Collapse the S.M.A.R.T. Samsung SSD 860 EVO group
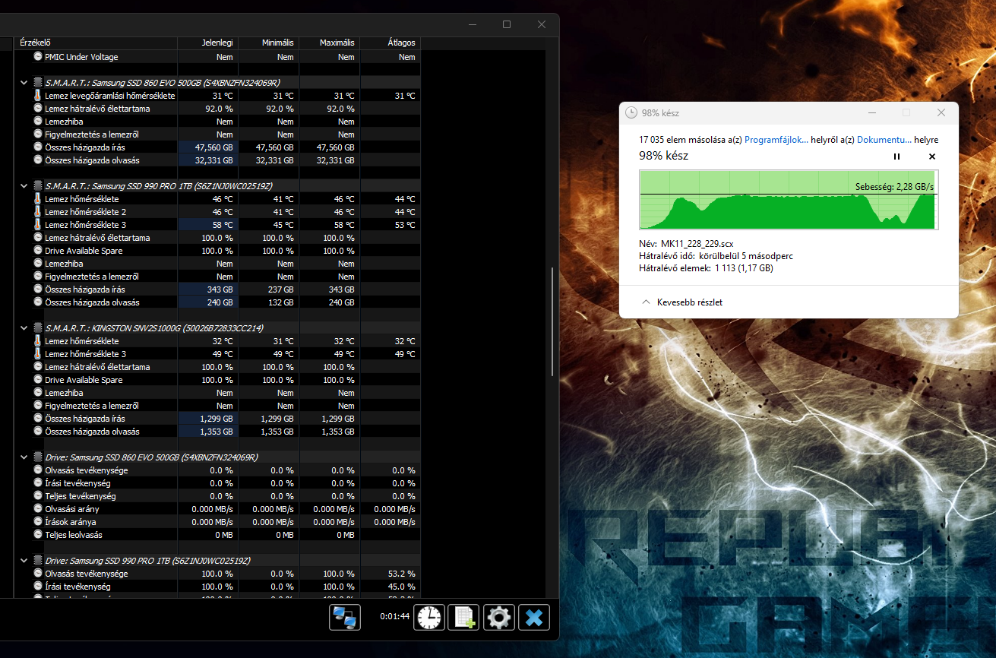This screenshot has height=658, width=996. (24, 83)
